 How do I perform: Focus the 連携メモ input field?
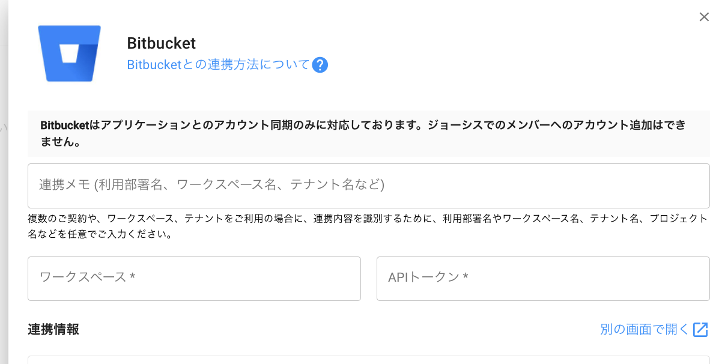(x=369, y=186)
